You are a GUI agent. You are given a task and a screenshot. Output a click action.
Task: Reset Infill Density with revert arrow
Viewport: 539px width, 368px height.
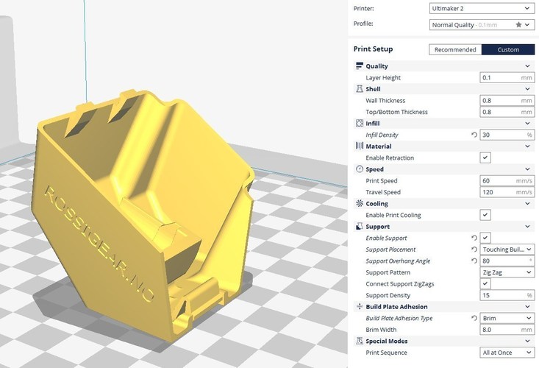coord(474,135)
